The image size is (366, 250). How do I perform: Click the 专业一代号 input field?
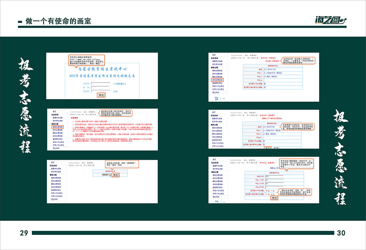click(274, 180)
